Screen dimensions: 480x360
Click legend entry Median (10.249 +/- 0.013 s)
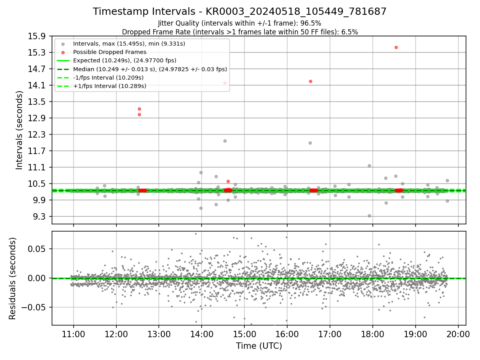point(150,69)
